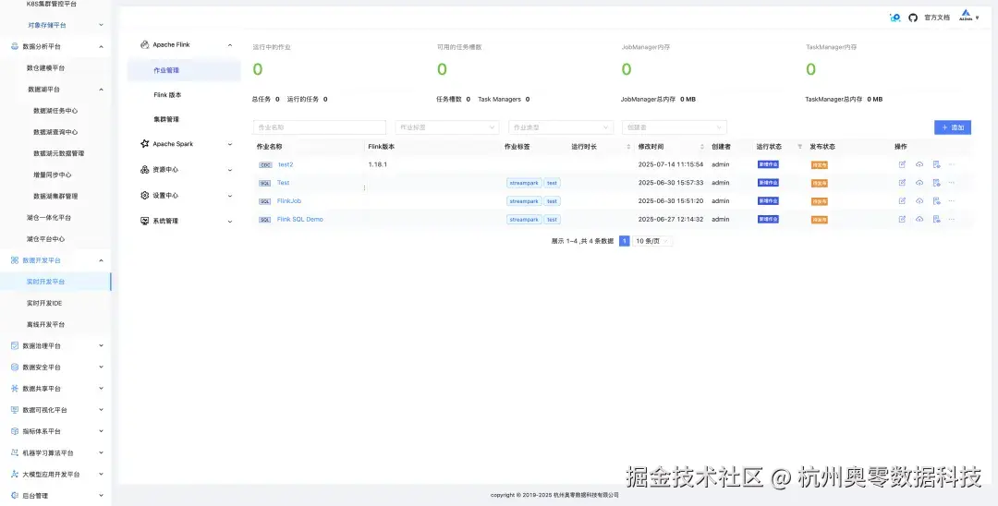Open the 创建者 filter dropdown

pos(674,127)
